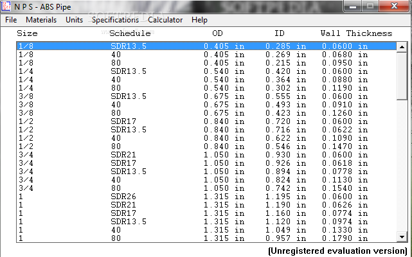Select the 1/8 schedule 80 row

[x=206, y=63]
